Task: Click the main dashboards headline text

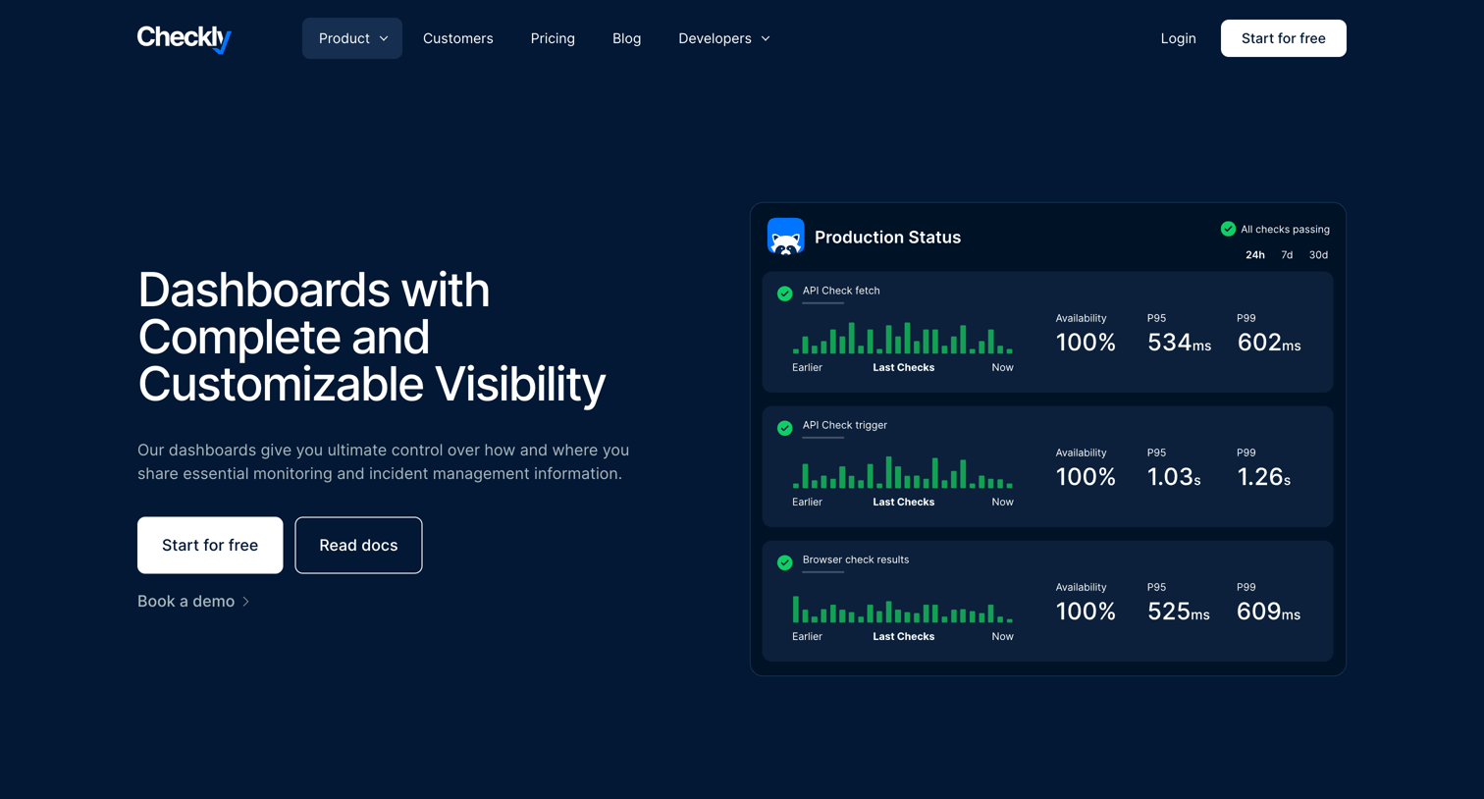Action: click(372, 337)
